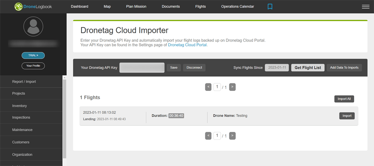Expand the Customers sidebar section
The width and height of the screenshot is (374, 166).
[31, 142]
